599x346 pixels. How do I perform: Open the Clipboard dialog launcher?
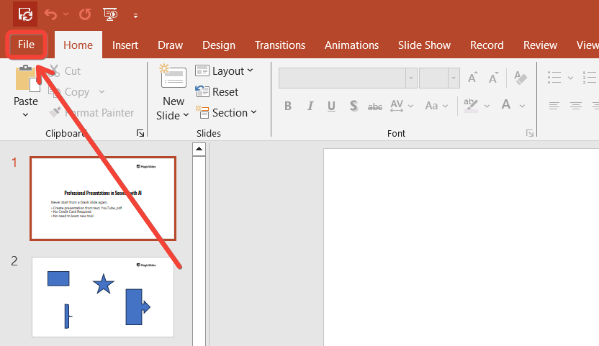click(140, 133)
